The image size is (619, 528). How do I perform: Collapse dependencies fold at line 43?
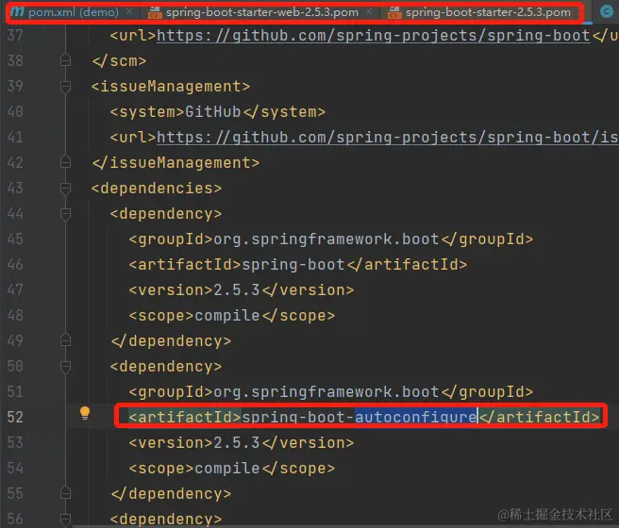[65, 188]
